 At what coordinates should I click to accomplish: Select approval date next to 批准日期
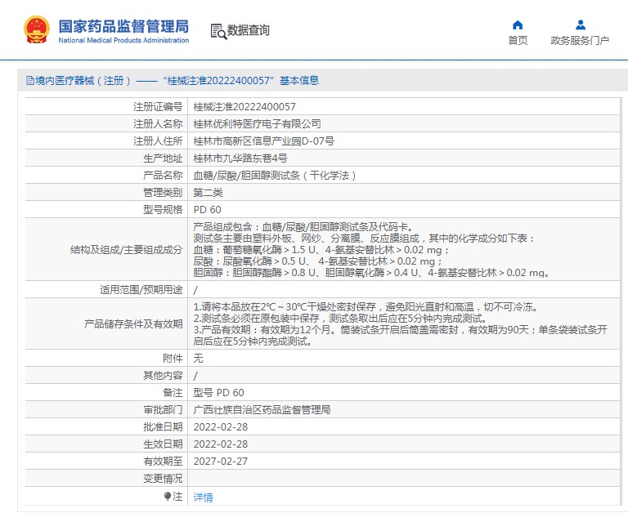(x=221, y=427)
